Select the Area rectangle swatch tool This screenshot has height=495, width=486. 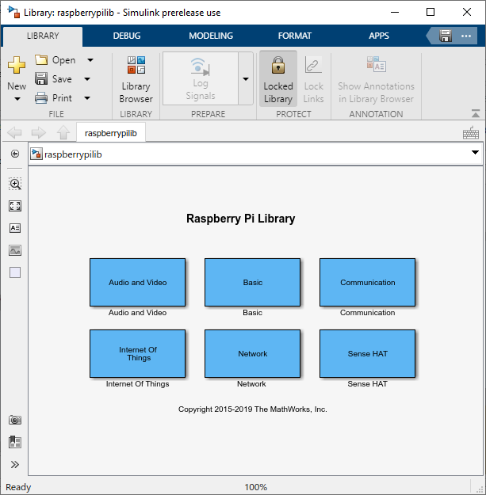(x=15, y=272)
